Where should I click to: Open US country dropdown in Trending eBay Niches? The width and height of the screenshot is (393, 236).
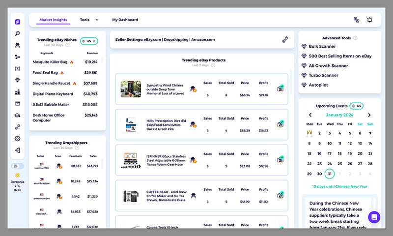click(89, 41)
